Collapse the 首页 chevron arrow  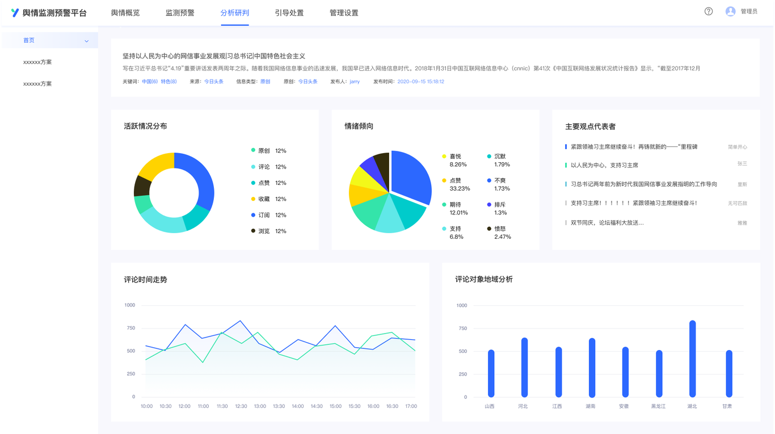86,41
